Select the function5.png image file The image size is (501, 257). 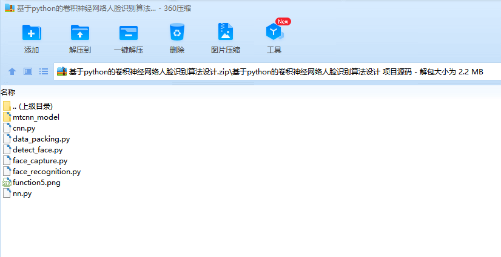[x=32, y=182]
